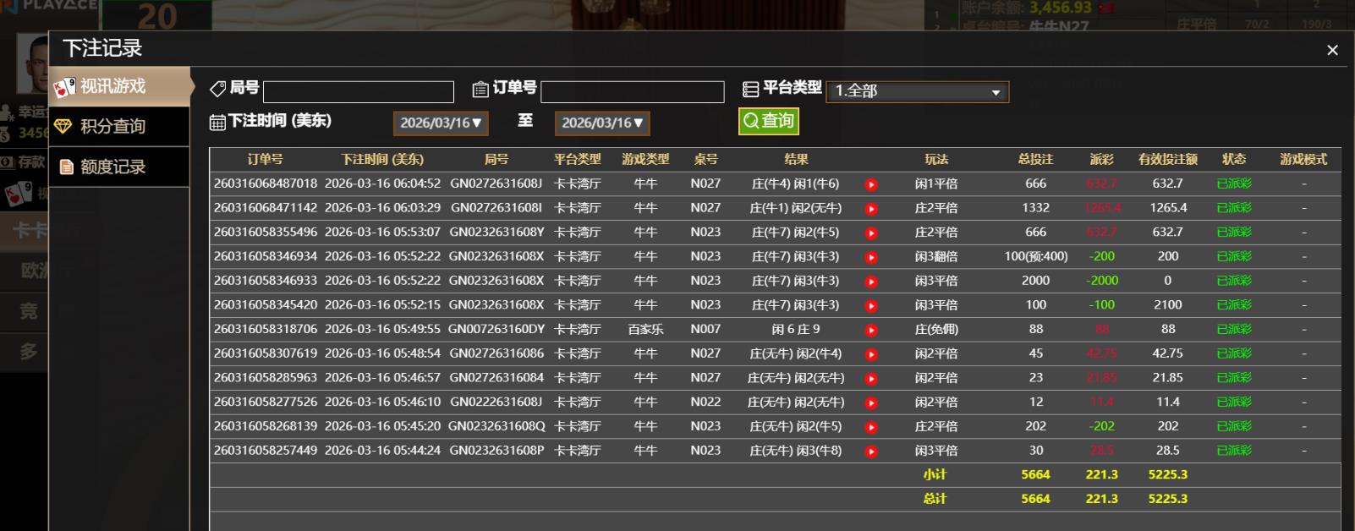This screenshot has width=1355, height=531.
Task: Open the 积分查询 sidebar tab
Action: pyautogui.click(x=118, y=127)
